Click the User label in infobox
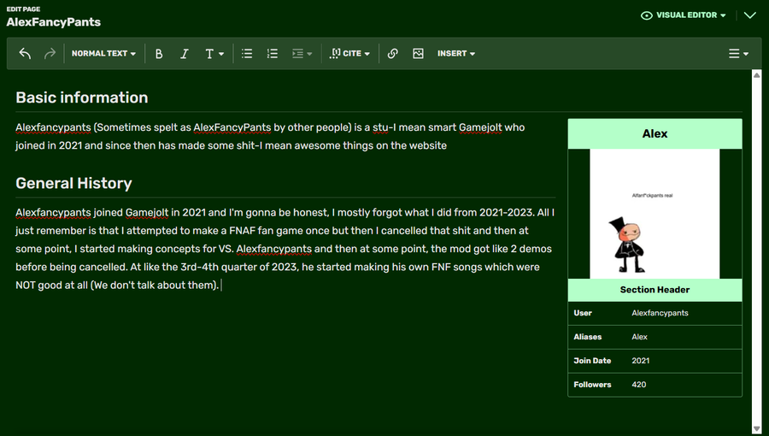This screenshot has width=769, height=436. 583,313
